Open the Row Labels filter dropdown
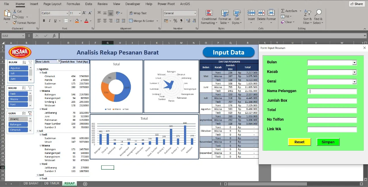 click(x=59, y=62)
